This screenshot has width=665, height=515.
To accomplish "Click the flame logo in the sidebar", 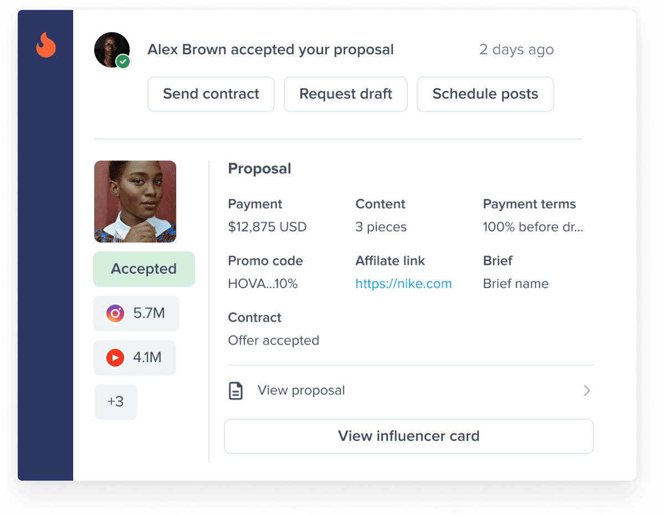I will (x=45, y=47).
